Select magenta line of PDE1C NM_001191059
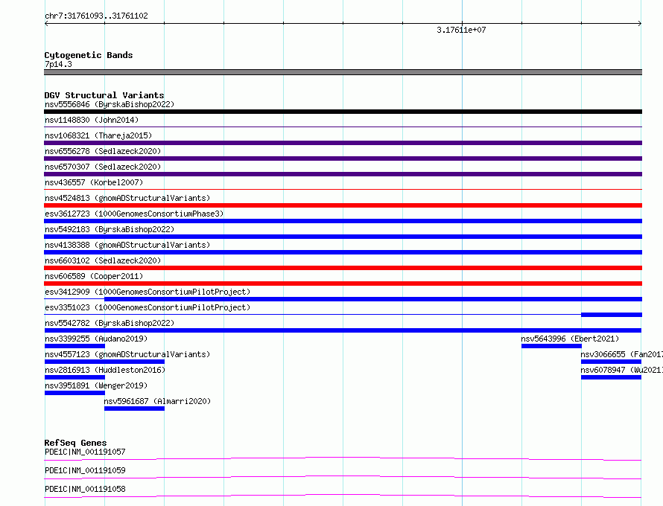Viewport: 663px width, 506px height. click(x=343, y=477)
